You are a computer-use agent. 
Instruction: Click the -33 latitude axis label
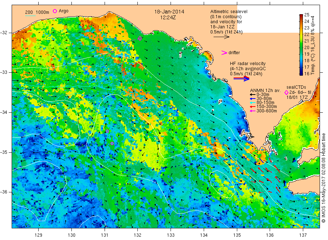pyautogui.click(x=4, y=72)
